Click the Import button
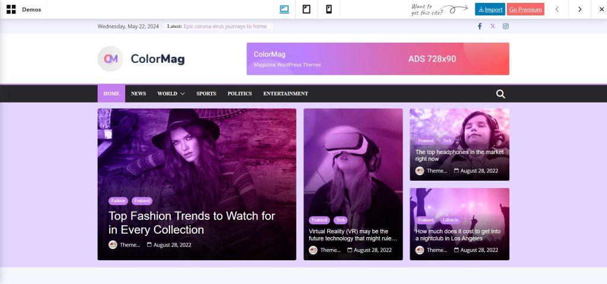 (x=490, y=9)
